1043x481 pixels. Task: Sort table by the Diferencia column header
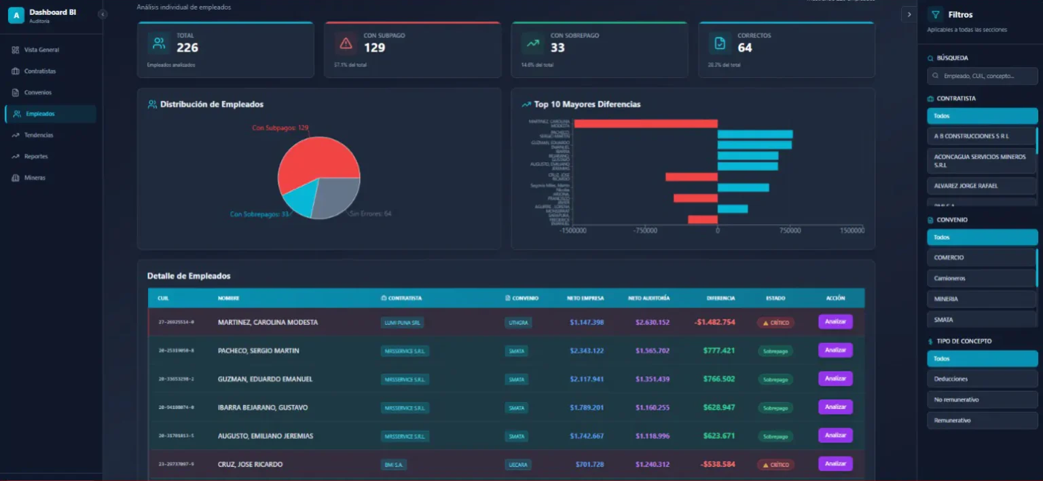[720, 299]
